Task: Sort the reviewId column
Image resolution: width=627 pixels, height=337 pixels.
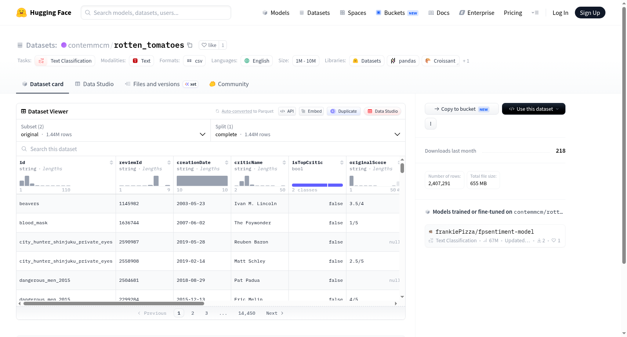Action: [169, 162]
